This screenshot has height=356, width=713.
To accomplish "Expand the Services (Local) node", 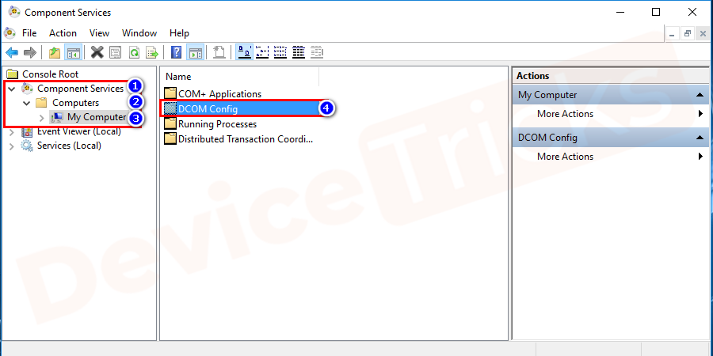I will (12, 146).
